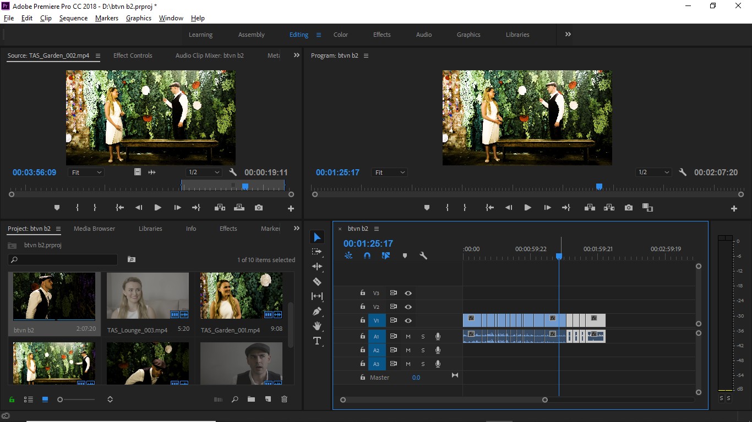Image resolution: width=752 pixels, height=422 pixels.
Task: Add marker in timeline panel
Action: 405,256
